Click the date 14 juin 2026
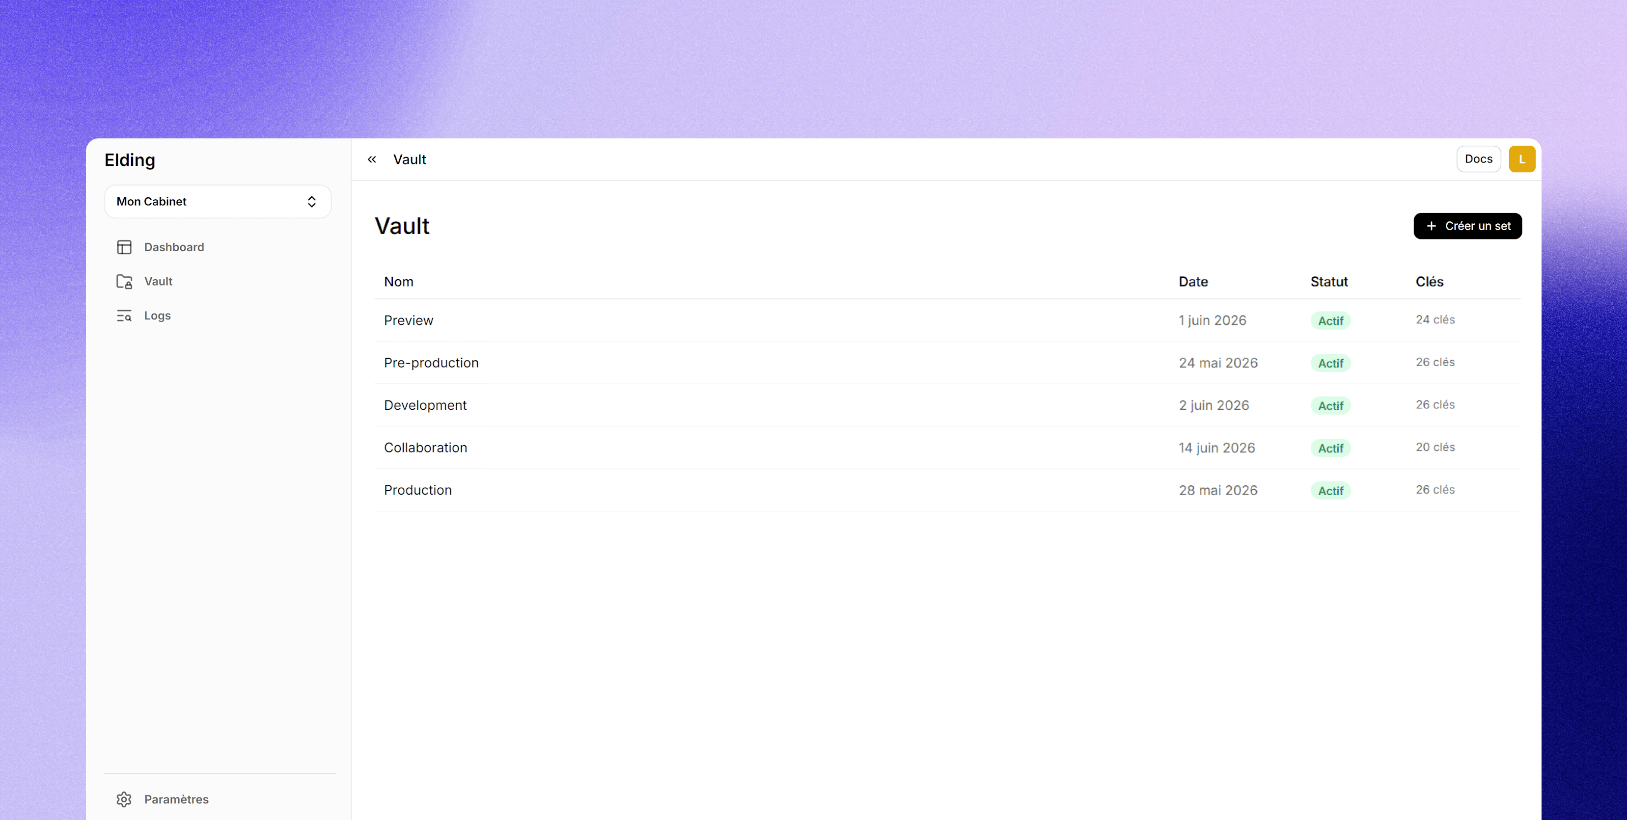The image size is (1627, 820). (1216, 448)
